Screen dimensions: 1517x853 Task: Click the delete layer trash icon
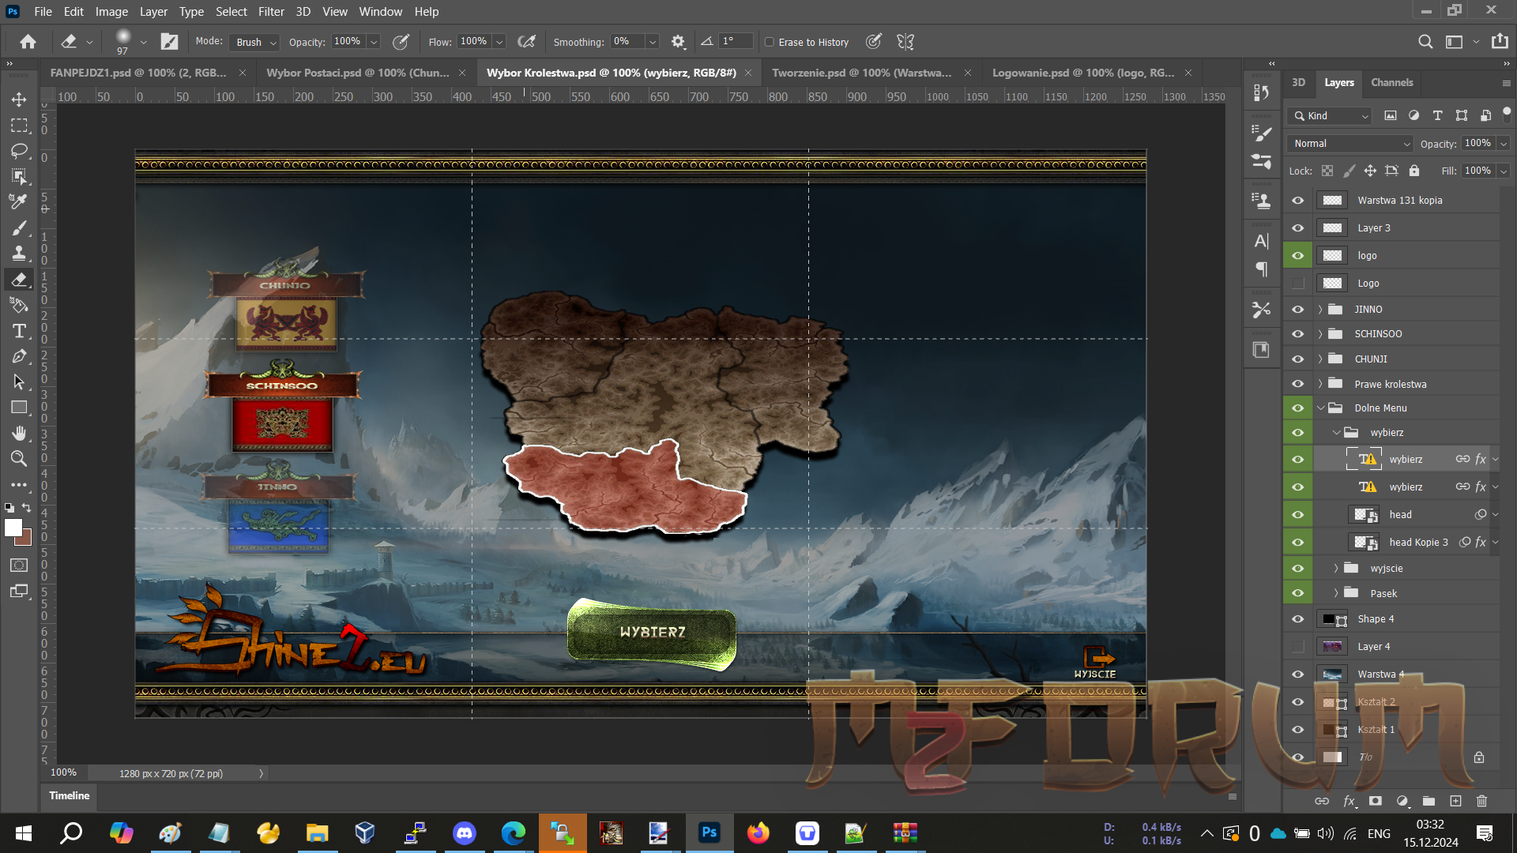point(1481,801)
